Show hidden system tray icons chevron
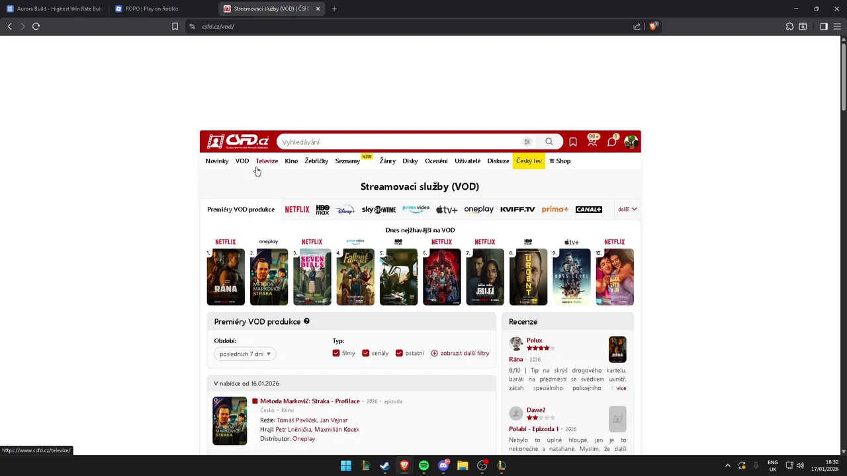Screen dimensions: 847x476 [x=728, y=465]
